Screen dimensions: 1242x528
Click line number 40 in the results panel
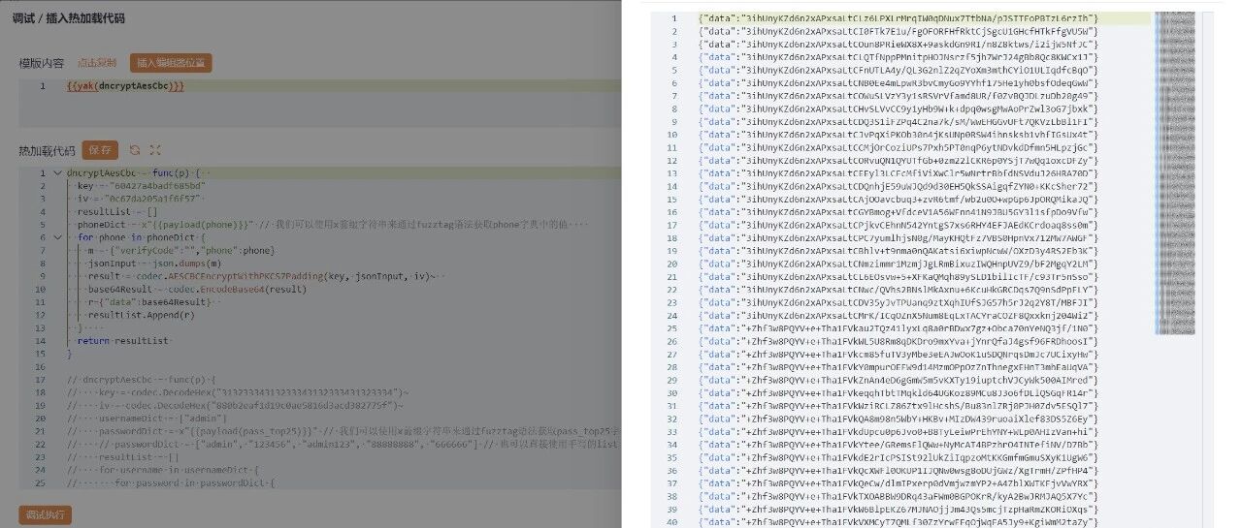pyautogui.click(x=672, y=522)
